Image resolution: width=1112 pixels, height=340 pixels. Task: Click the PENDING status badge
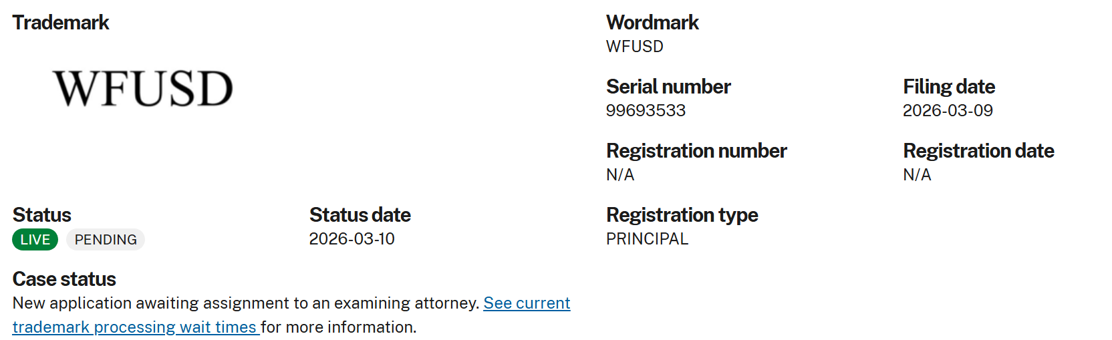(x=106, y=239)
